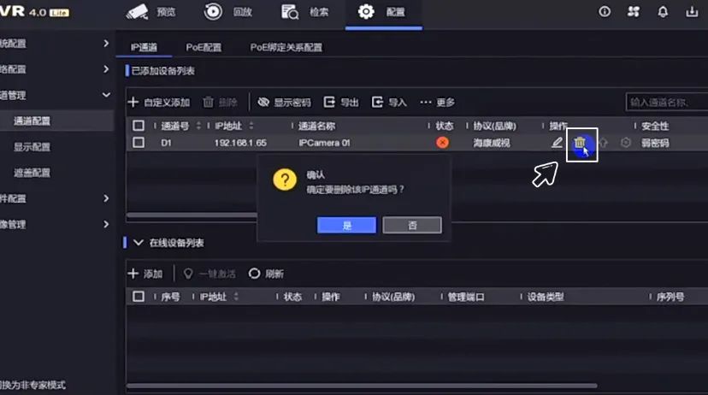The height and width of the screenshot is (395, 708).
Task: Toggle select-all checkbox in online devices header
Action: click(x=138, y=297)
